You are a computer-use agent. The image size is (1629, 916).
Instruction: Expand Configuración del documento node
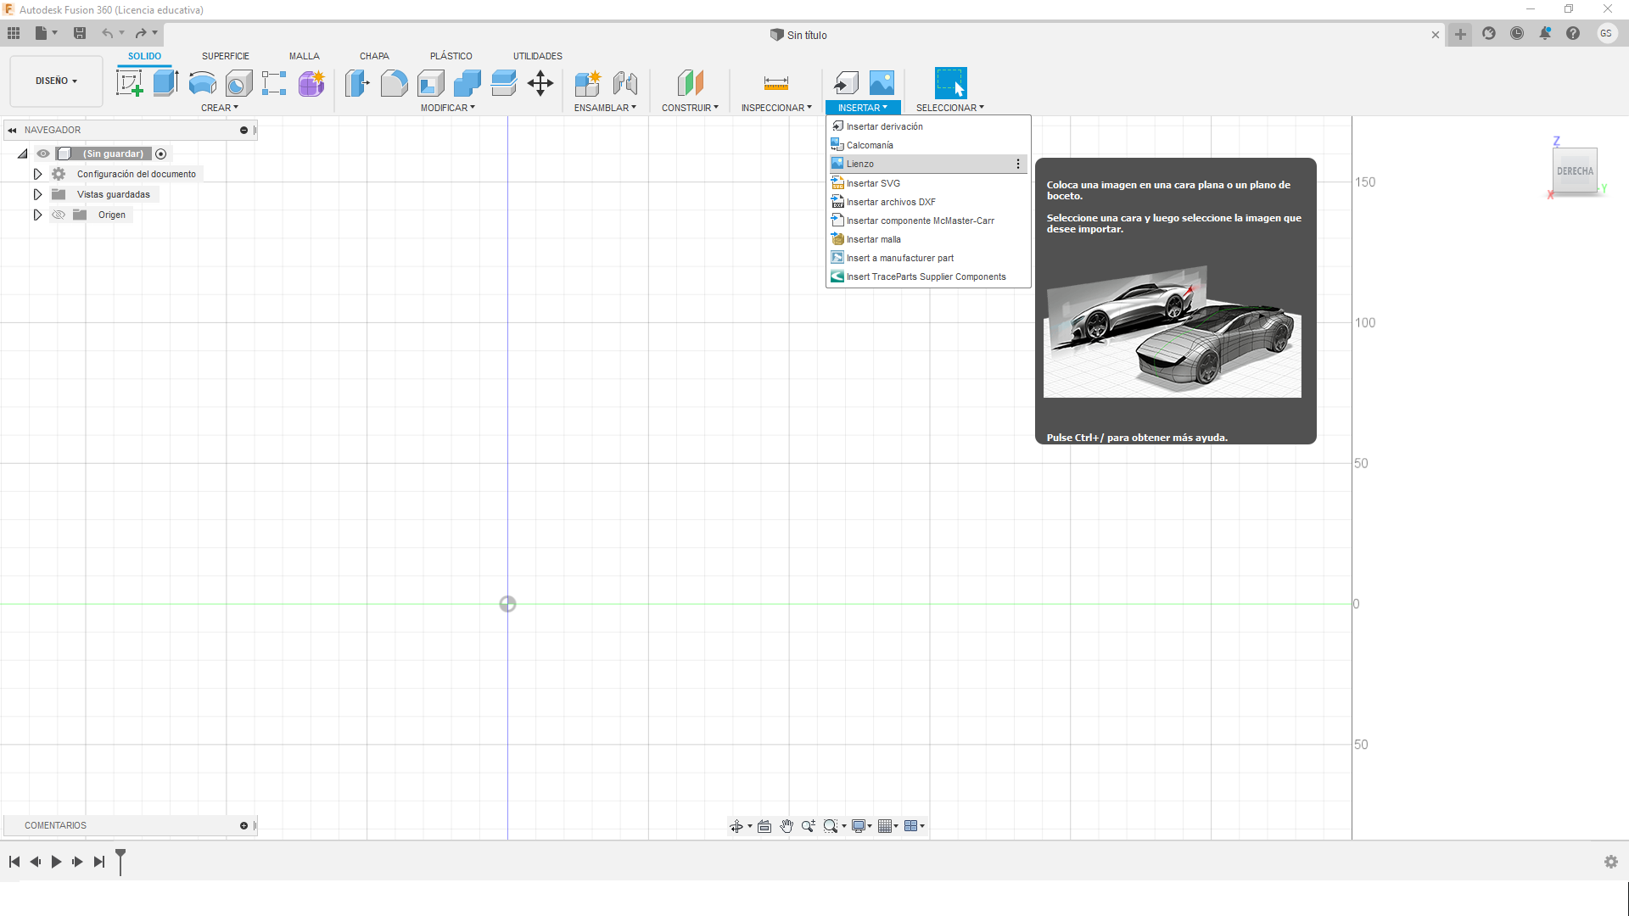[37, 174]
